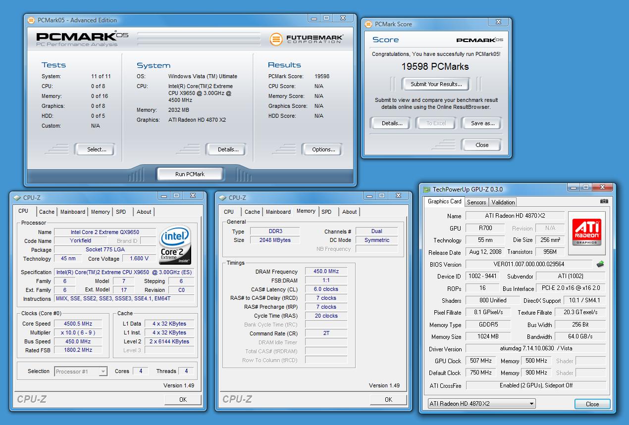
Task: Click the 19598 PCMarks score text
Action: (x=435, y=66)
